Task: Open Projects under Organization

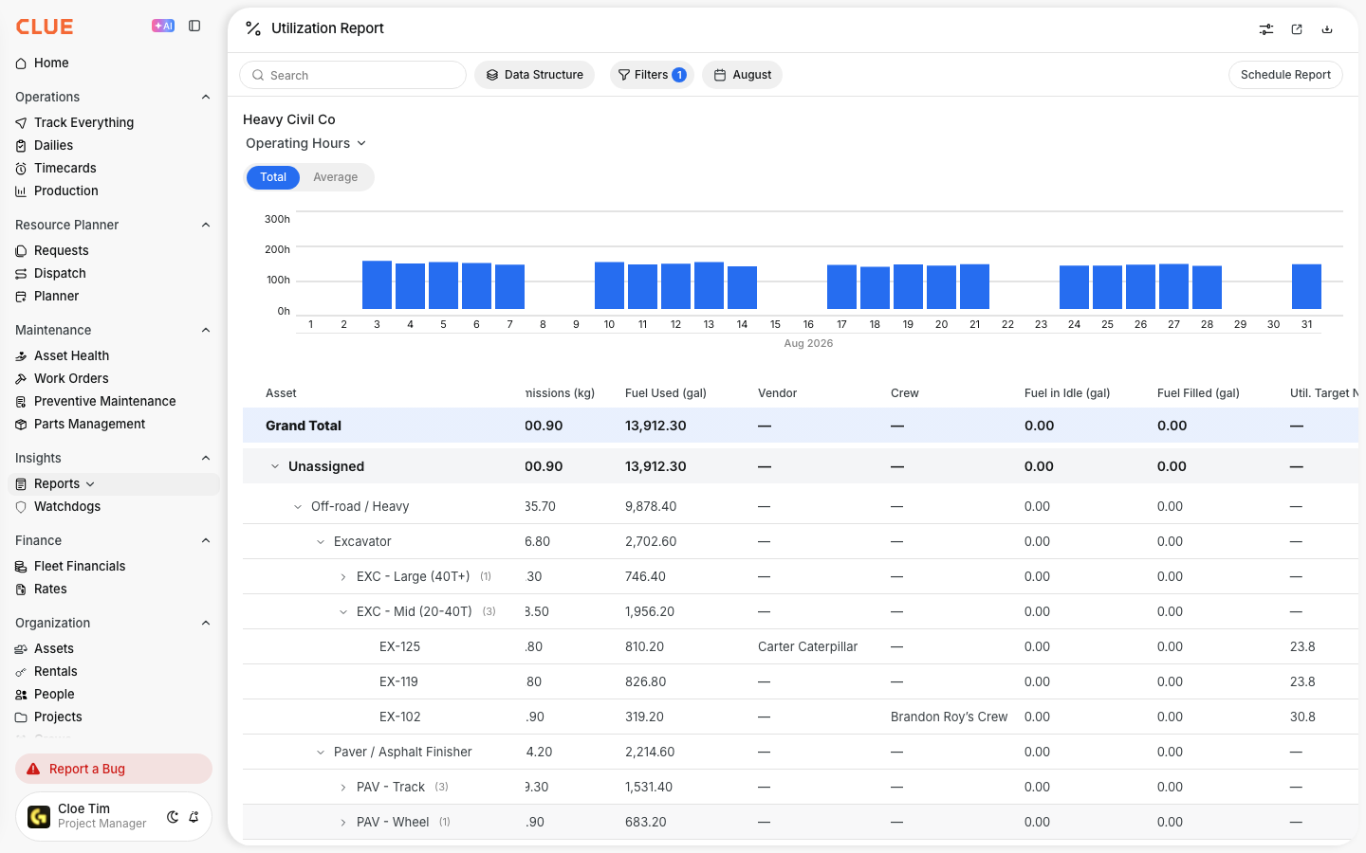Action: pos(114,717)
